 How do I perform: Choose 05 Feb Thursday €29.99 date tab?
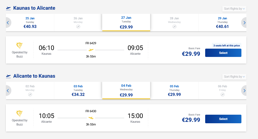174,90
